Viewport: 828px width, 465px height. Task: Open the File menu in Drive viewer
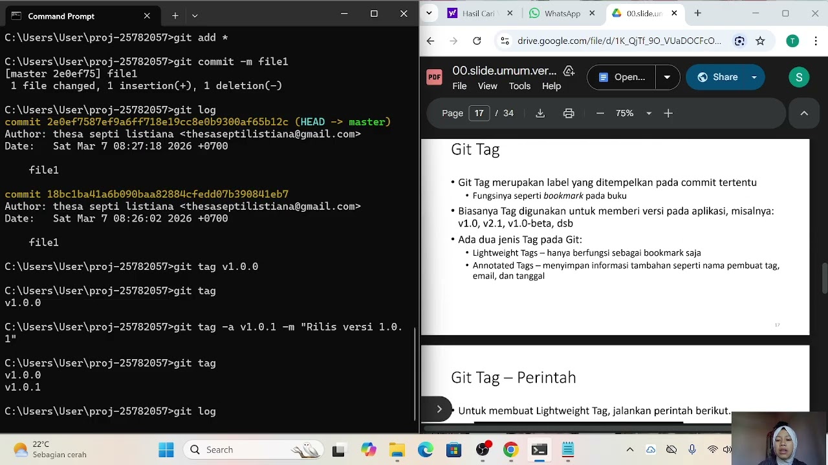click(x=459, y=86)
